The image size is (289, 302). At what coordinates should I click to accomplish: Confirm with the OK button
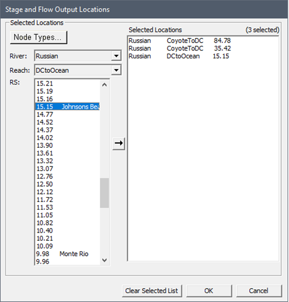pos(209,291)
